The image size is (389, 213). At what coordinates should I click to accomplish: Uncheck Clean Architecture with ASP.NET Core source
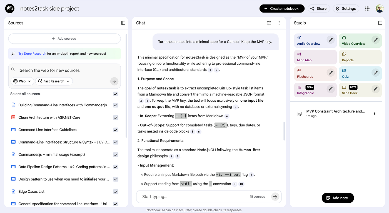pos(116,117)
